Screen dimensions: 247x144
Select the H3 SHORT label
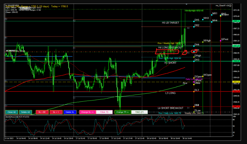point(170,63)
